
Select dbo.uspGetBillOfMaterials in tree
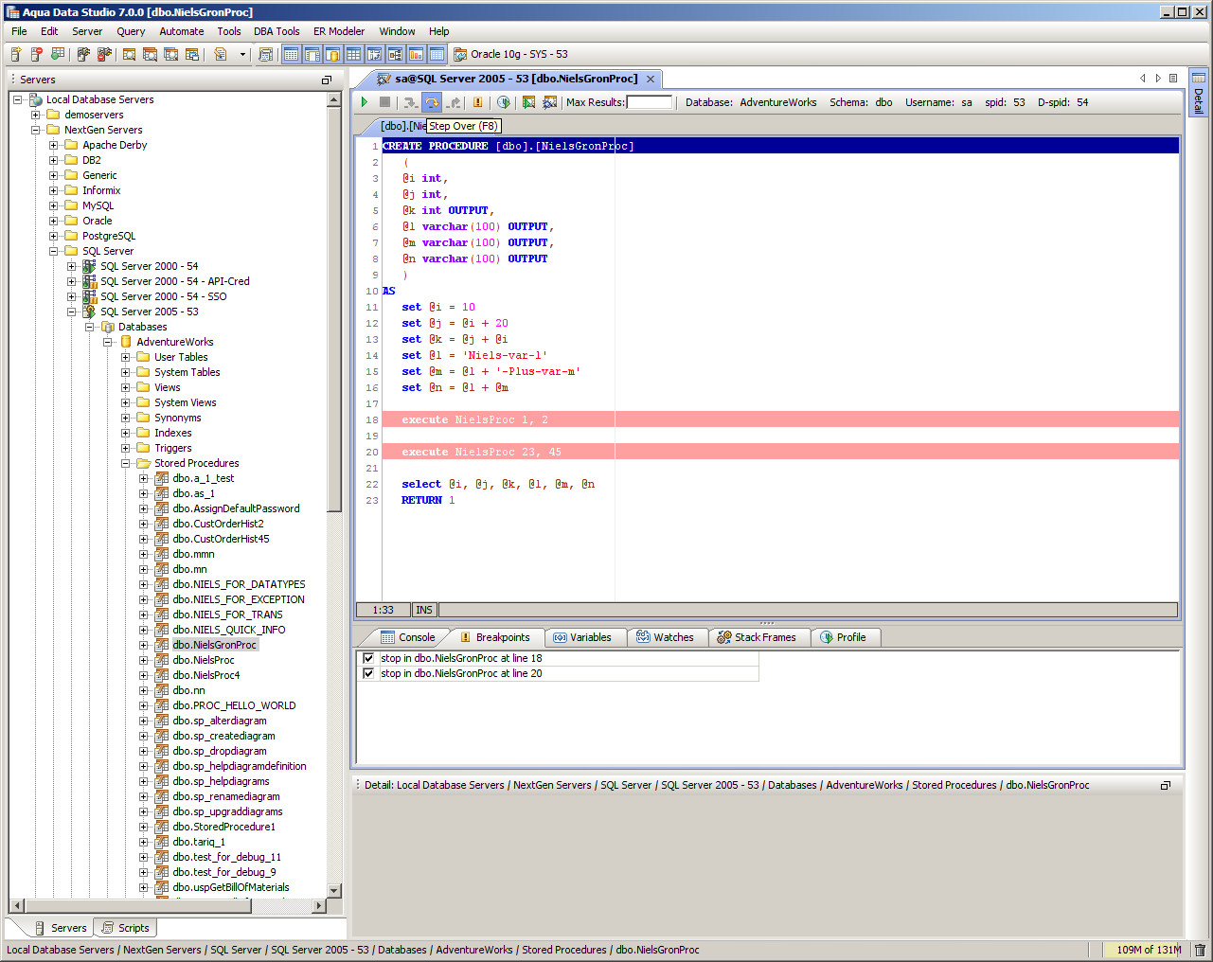[231, 887]
